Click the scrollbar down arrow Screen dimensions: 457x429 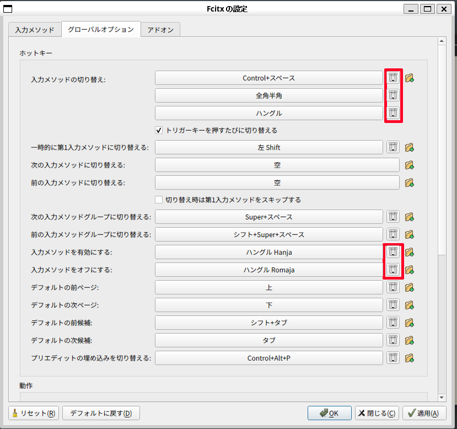coord(442,398)
